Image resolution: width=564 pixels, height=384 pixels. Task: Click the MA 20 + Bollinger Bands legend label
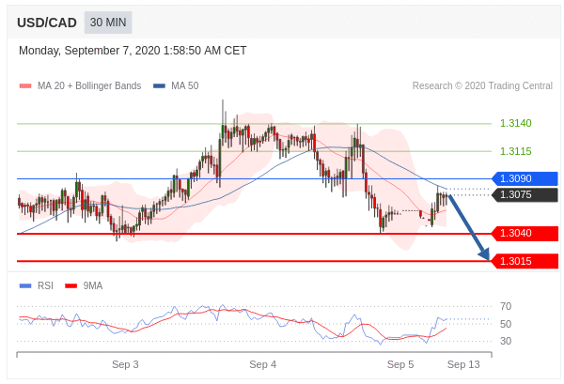tap(89, 85)
